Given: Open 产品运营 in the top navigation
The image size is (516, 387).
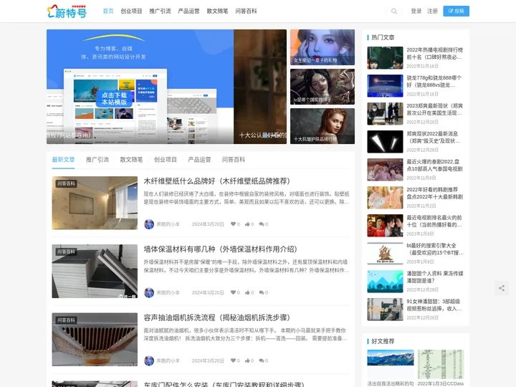Looking at the screenshot, I should [188, 11].
